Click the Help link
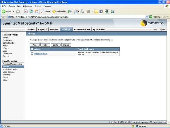 click(155, 29)
